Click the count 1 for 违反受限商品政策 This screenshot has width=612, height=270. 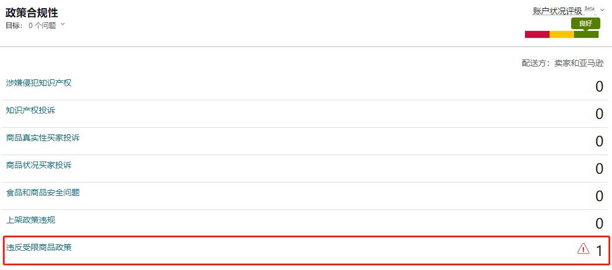pyautogui.click(x=599, y=251)
